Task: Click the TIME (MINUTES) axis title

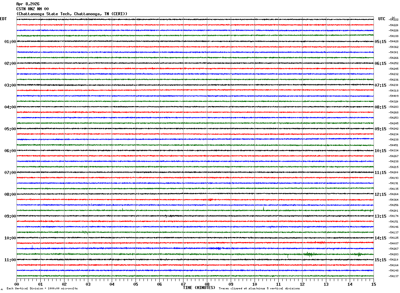Action: pyautogui.click(x=199, y=288)
